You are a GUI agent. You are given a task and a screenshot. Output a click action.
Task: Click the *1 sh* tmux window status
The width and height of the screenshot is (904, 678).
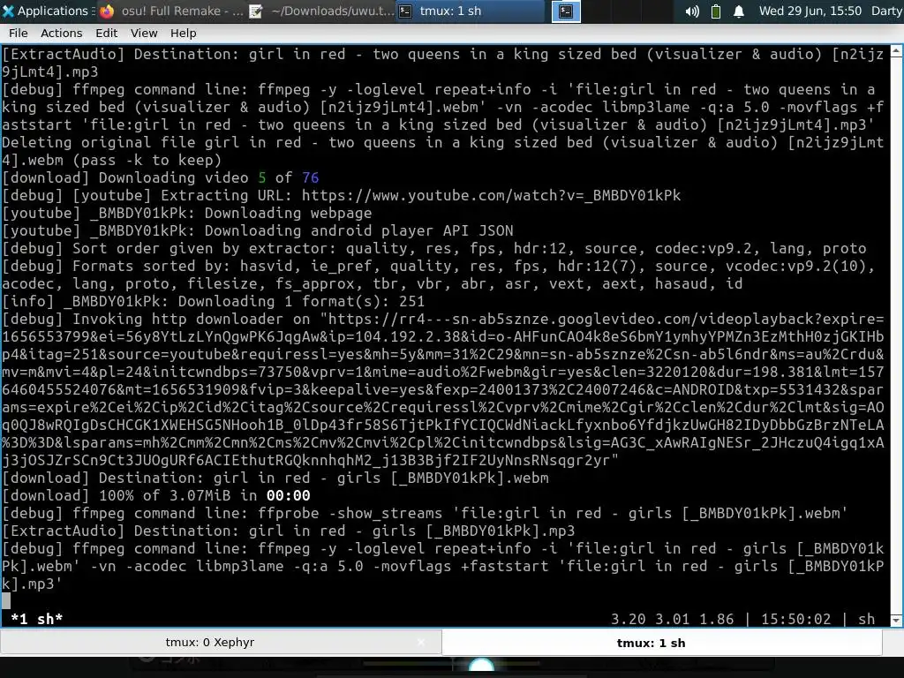click(x=37, y=619)
